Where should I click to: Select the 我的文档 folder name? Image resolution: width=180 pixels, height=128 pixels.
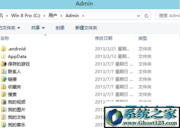[17, 117]
